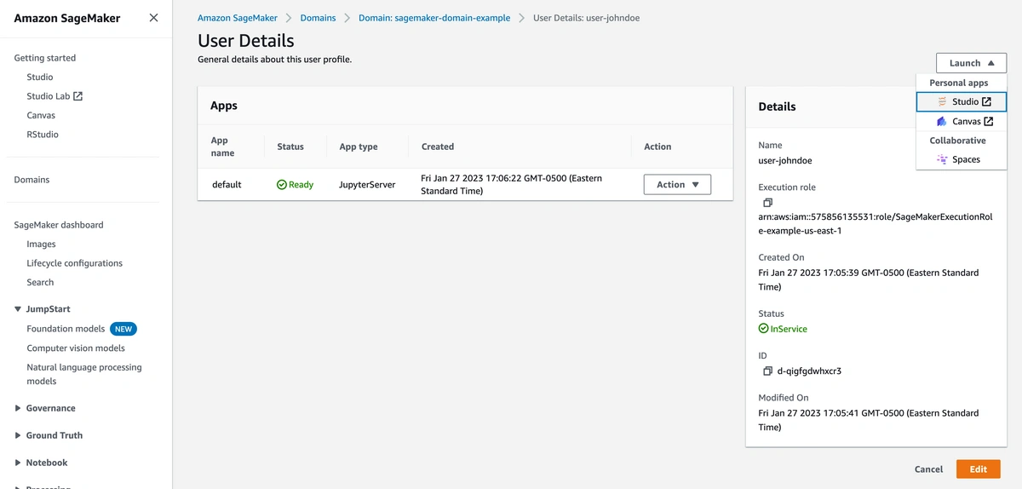Screen dimensions: 1022x489
Task: Open Images in the sidebar
Action: [41, 244]
